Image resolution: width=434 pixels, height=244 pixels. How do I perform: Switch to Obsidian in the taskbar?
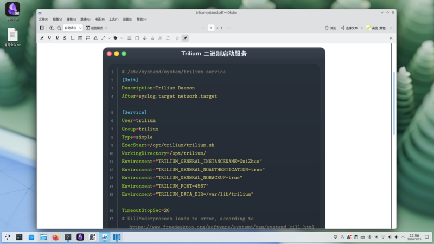coord(80,237)
